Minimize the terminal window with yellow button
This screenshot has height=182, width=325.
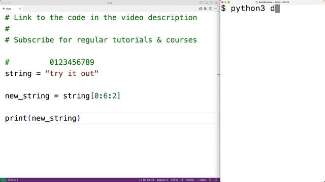coord(225,2)
